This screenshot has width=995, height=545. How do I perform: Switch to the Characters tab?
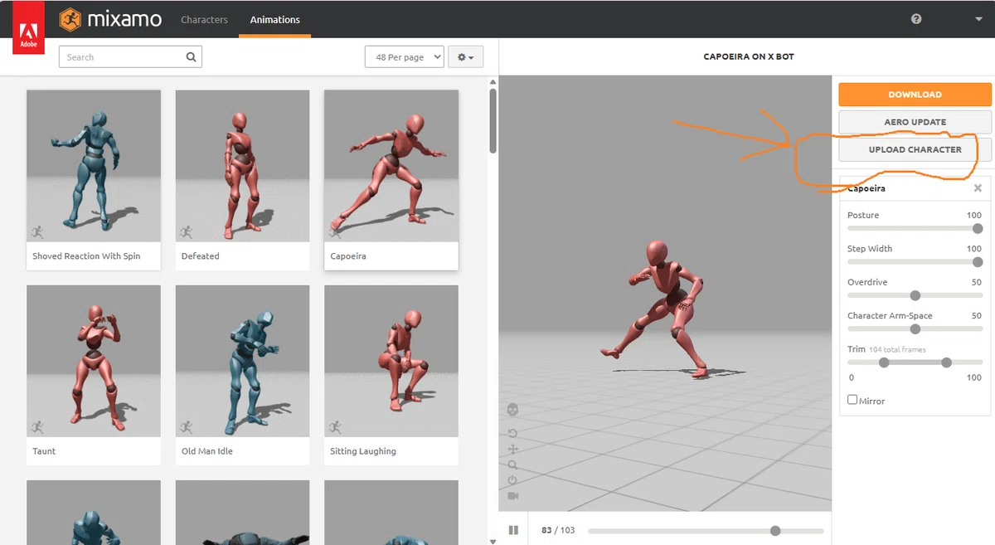click(x=204, y=19)
